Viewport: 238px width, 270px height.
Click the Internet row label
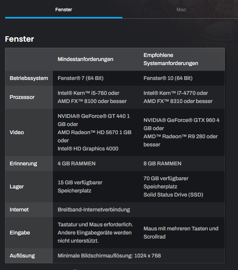[x=19, y=210]
